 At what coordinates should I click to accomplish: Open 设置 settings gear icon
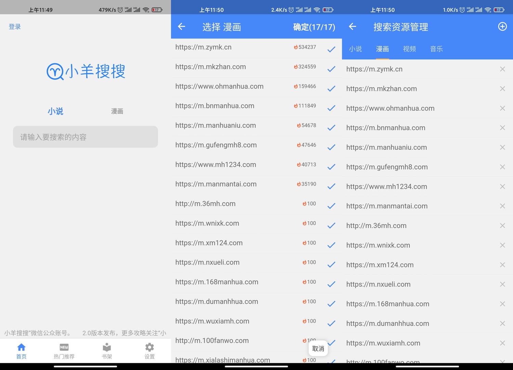[x=149, y=347]
